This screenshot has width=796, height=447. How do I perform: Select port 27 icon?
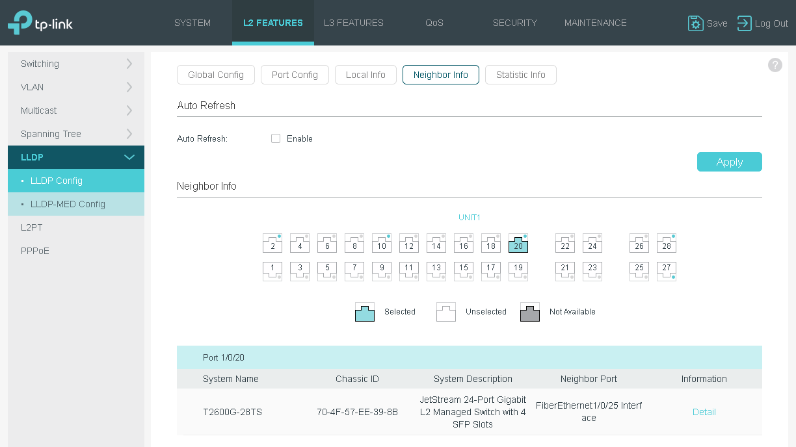[667, 271]
